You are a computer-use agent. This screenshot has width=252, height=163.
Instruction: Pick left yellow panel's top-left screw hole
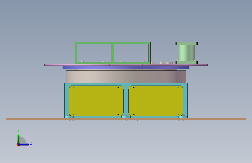coord(74,87)
